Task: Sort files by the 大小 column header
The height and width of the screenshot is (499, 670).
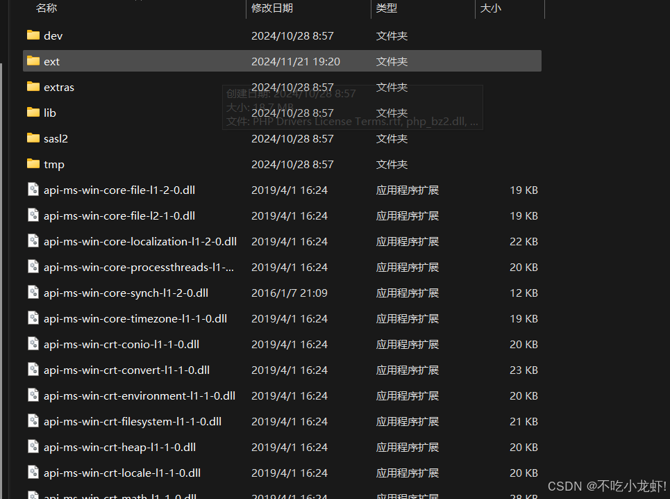Action: (490, 8)
